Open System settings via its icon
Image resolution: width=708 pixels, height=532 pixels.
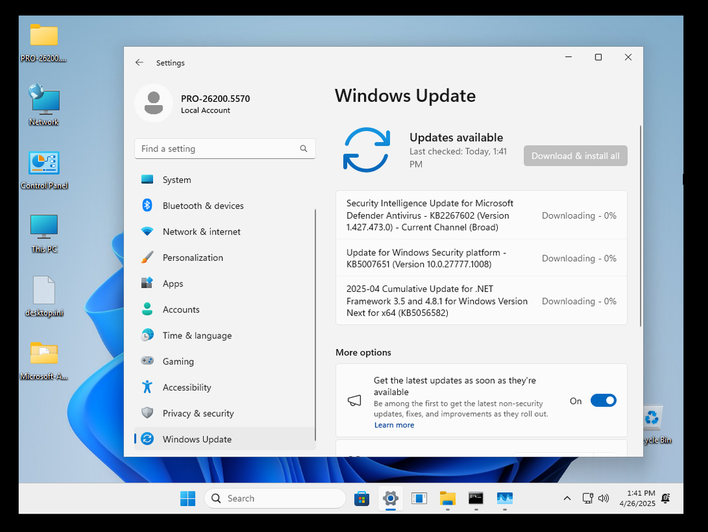pyautogui.click(x=147, y=180)
